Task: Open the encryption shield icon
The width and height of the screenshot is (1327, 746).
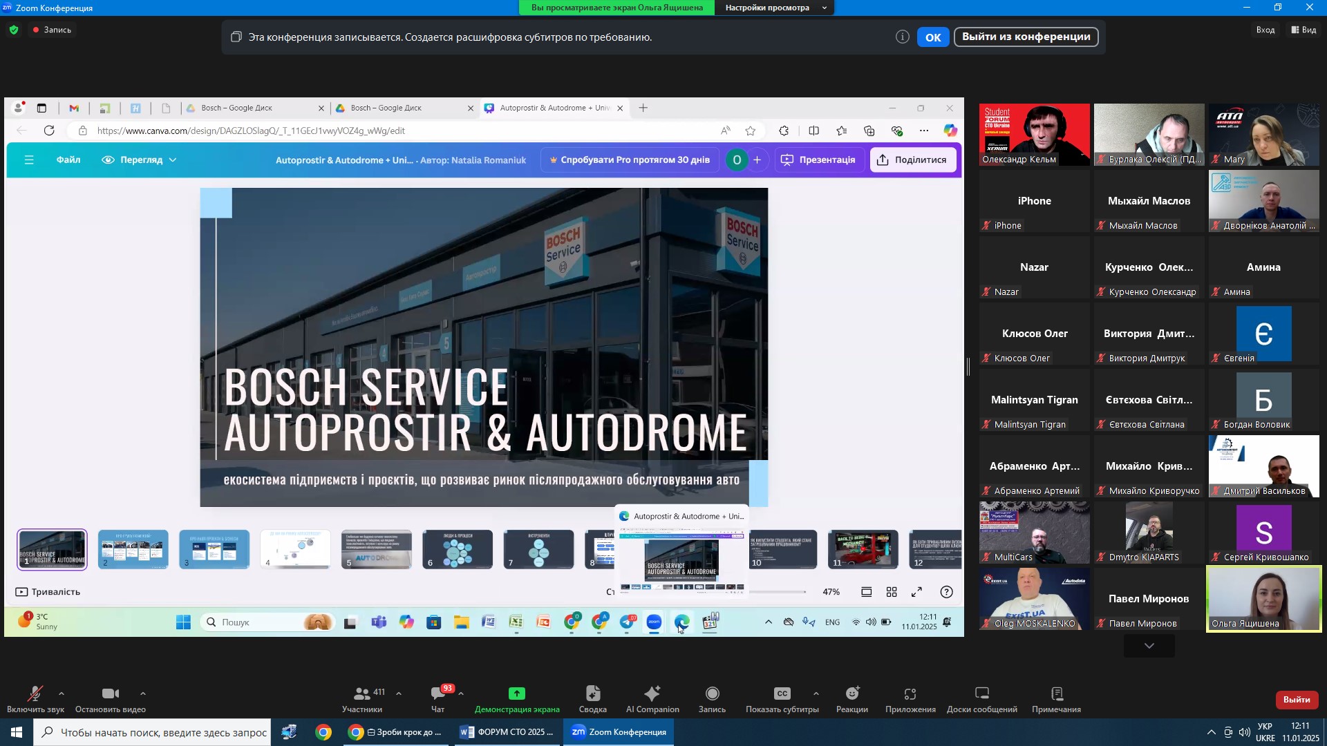Action: click(x=14, y=30)
